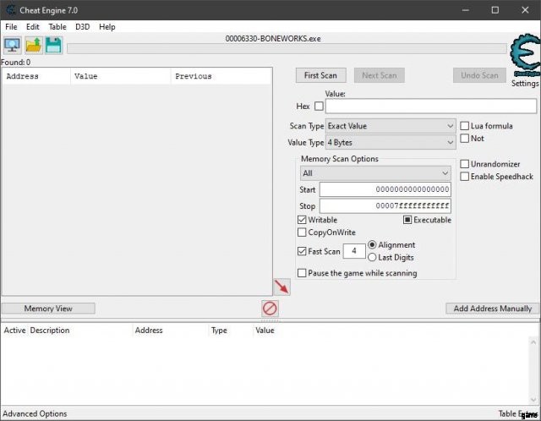Open the memory region All dropdown
541x421 pixels.
click(375, 173)
